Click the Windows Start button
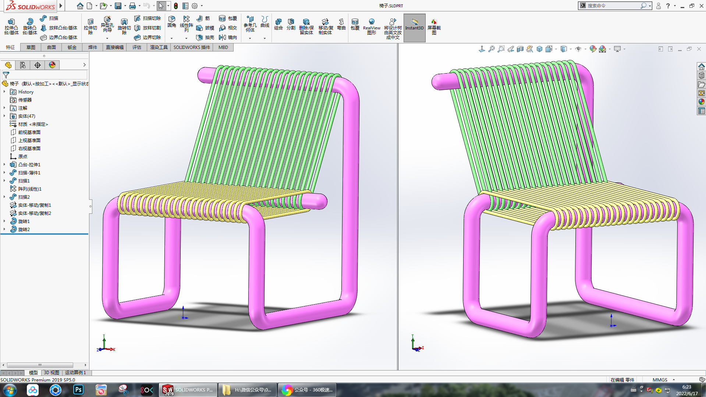 pos(10,390)
